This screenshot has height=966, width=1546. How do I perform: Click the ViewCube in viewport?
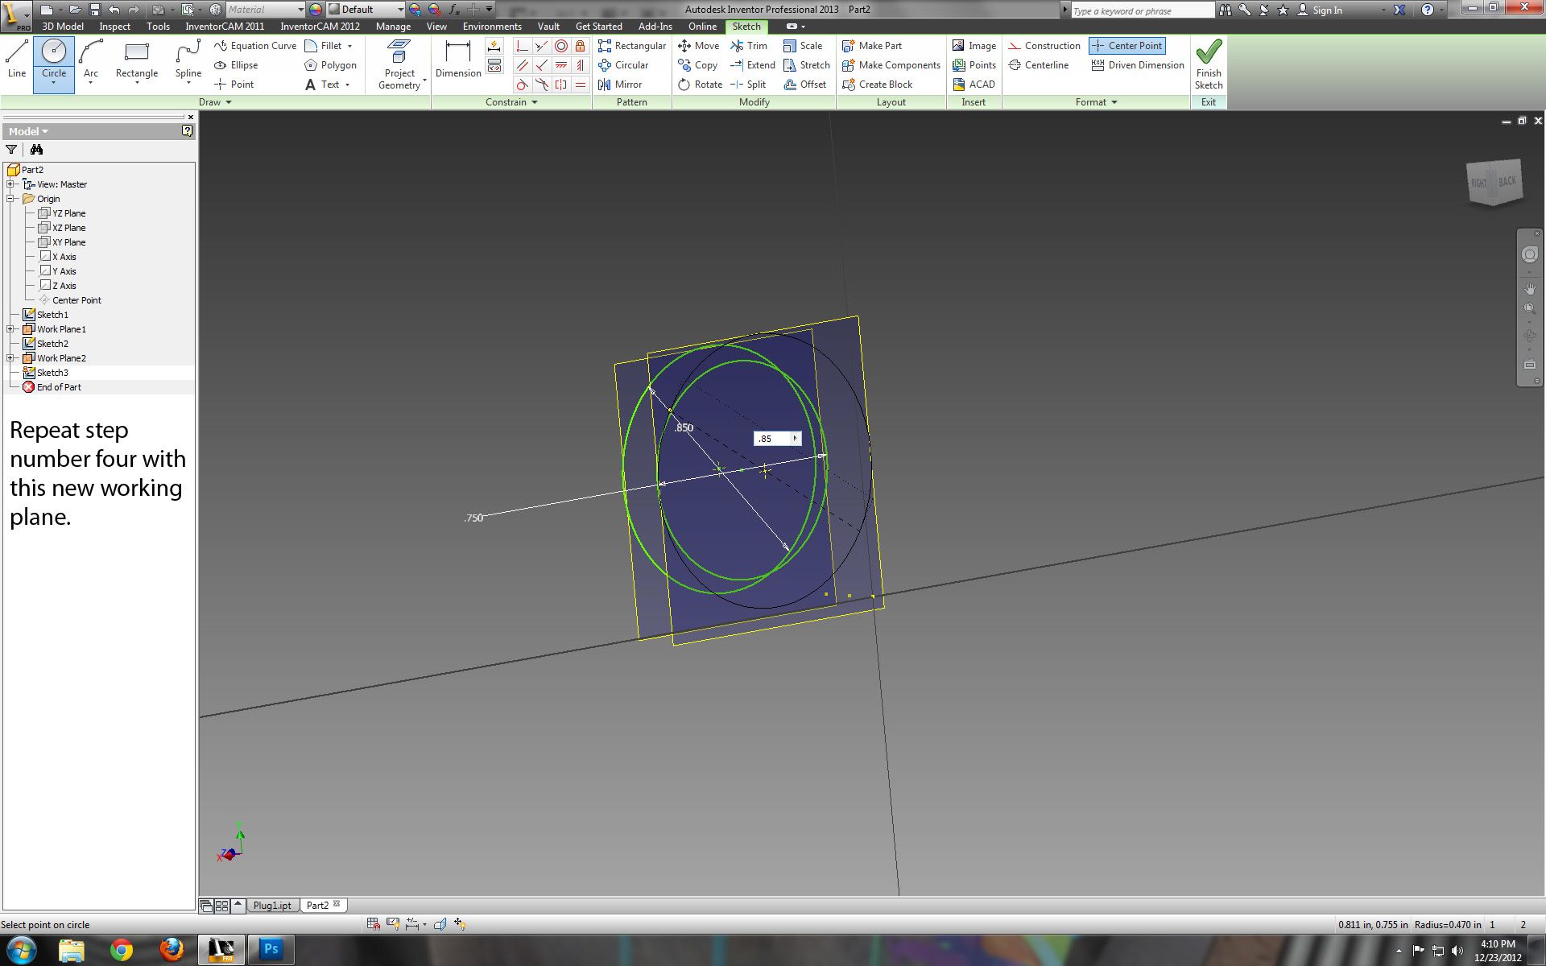click(x=1494, y=182)
